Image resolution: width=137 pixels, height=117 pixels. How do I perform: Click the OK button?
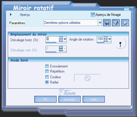click(45, 99)
